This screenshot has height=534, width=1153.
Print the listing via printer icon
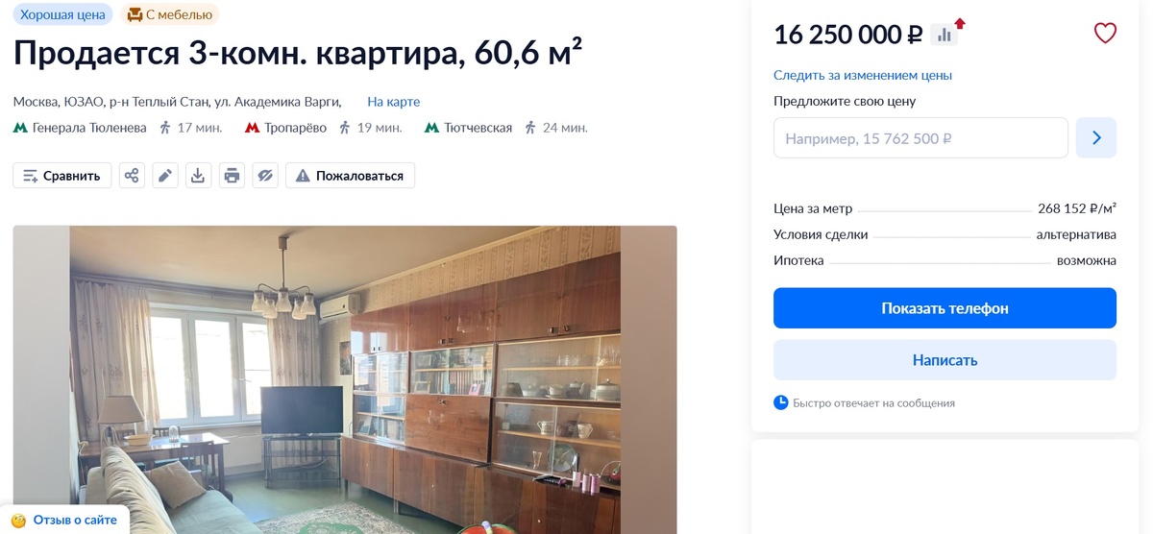(x=232, y=176)
